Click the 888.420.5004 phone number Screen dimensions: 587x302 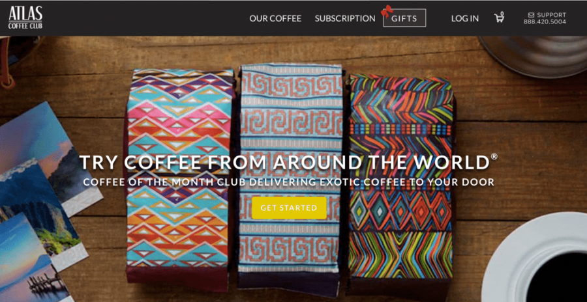545,22
